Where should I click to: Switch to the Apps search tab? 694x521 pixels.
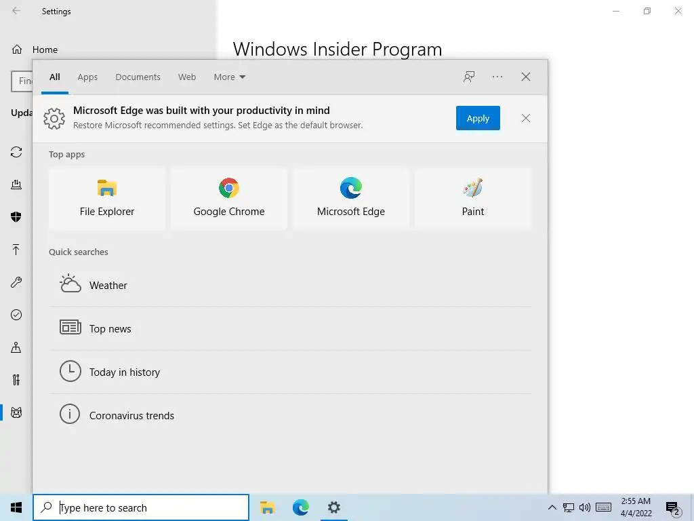pos(87,77)
